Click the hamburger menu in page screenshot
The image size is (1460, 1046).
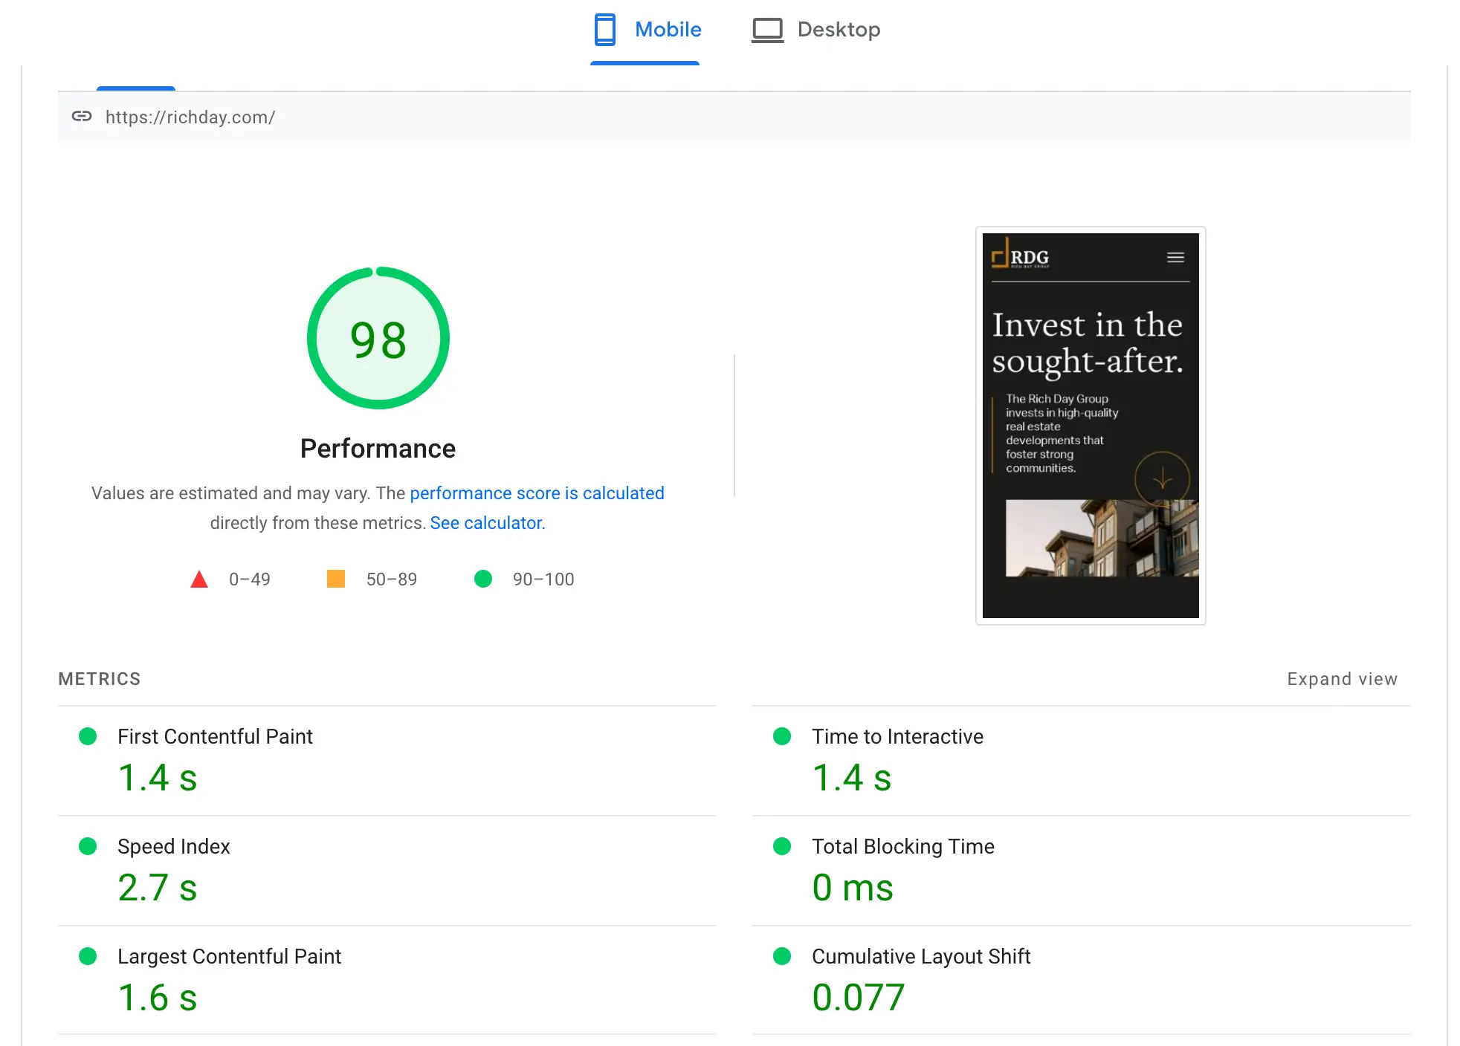coord(1175,257)
